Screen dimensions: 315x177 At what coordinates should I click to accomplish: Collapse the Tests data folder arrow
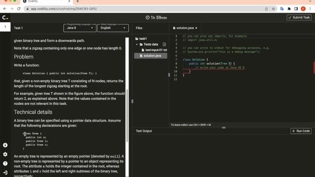click(x=137, y=44)
